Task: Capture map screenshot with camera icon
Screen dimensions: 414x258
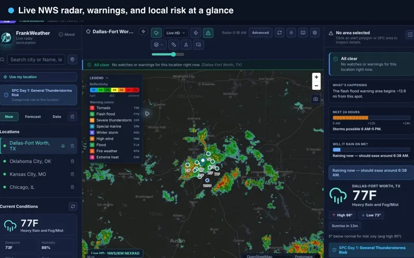Action: (x=316, y=99)
